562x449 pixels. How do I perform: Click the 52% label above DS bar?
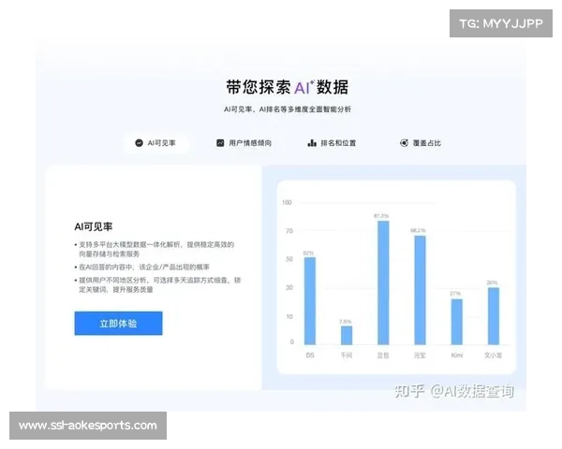[308, 253]
